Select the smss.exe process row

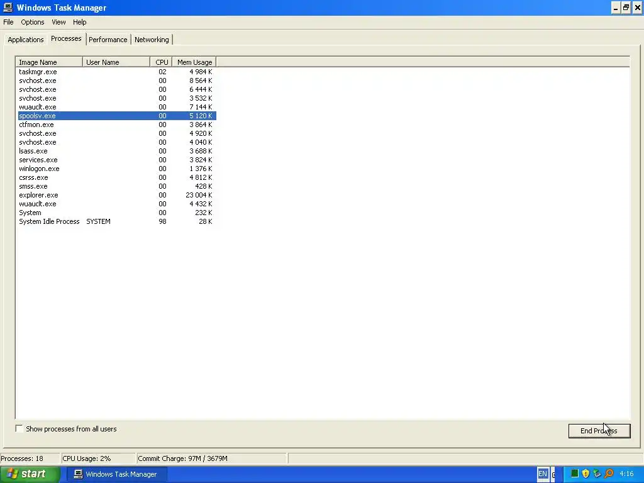click(117, 186)
